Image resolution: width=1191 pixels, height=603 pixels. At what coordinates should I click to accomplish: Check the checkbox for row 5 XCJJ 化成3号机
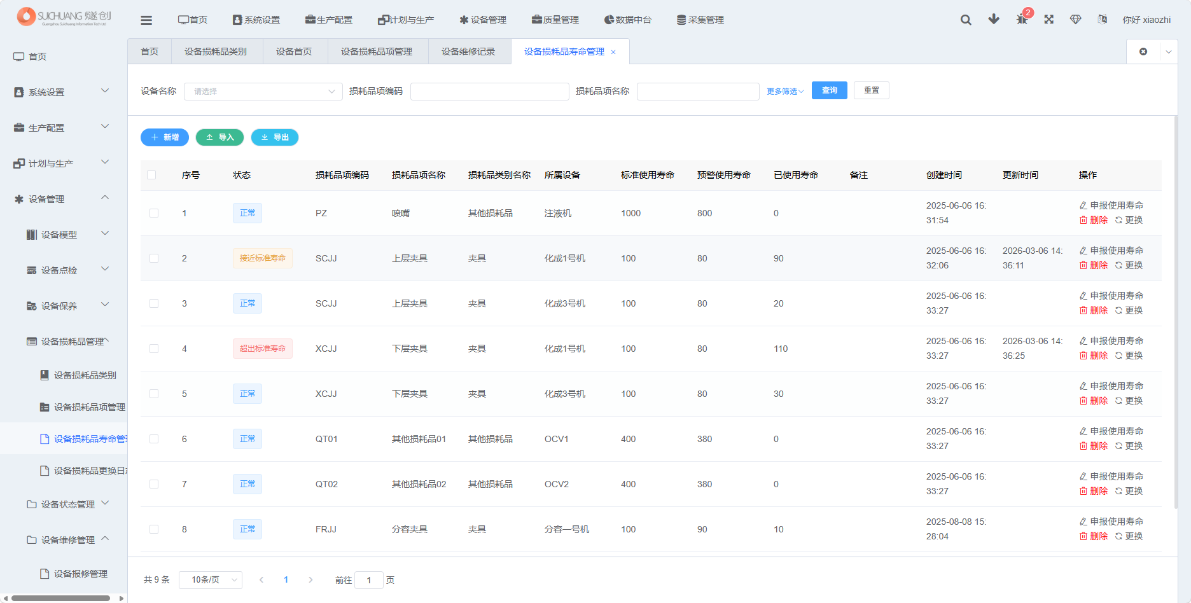coord(154,394)
